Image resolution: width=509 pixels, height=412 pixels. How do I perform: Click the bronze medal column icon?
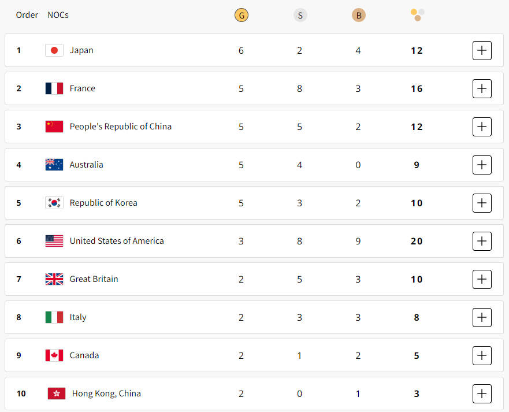tap(358, 16)
